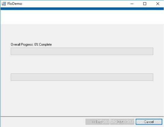The image size is (164, 127).
Task: Click the gray space between both progress bars
Action: (x=82, y=64)
